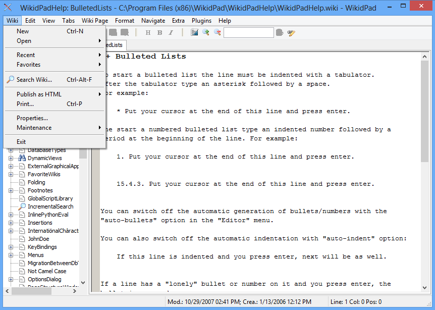Screen dimensions: 435x310
Task: Expand the DynamicViews tree node
Action: (11, 158)
